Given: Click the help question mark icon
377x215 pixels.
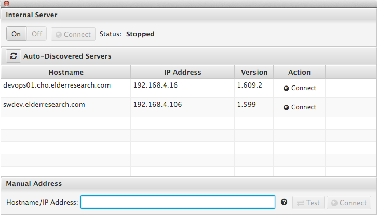Looking at the screenshot, I should point(284,202).
